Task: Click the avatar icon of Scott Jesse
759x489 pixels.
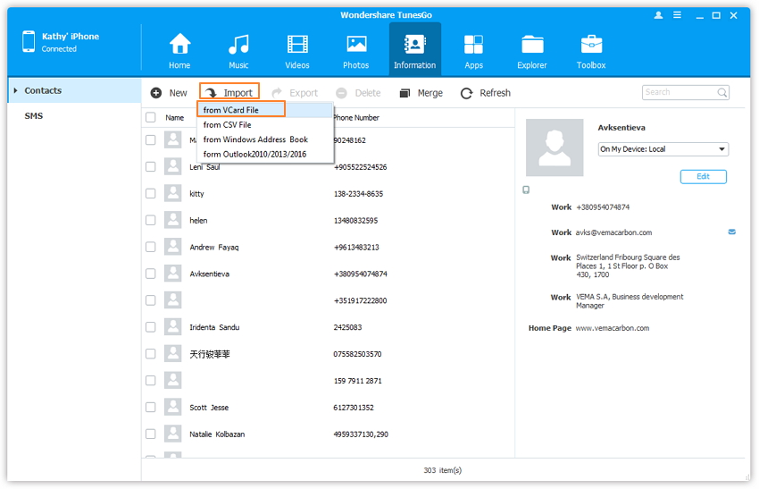Action: (x=173, y=407)
